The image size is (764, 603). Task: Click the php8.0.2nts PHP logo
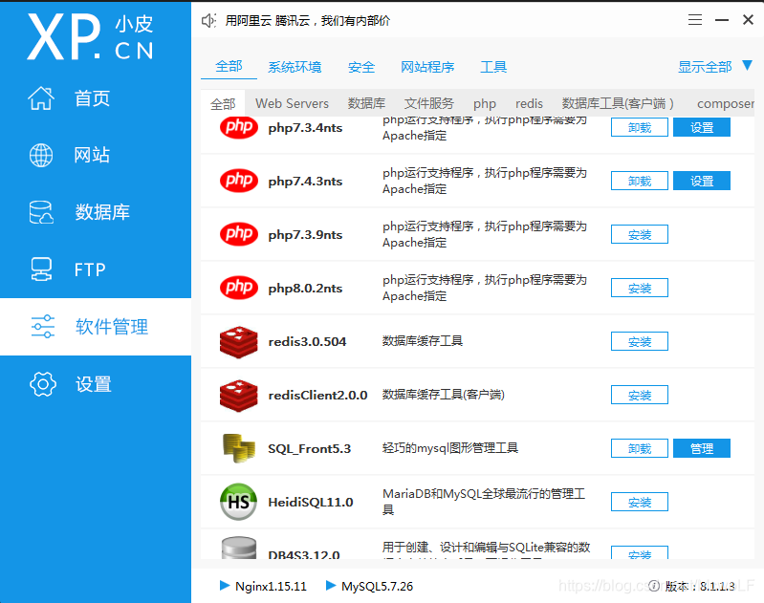tap(239, 288)
